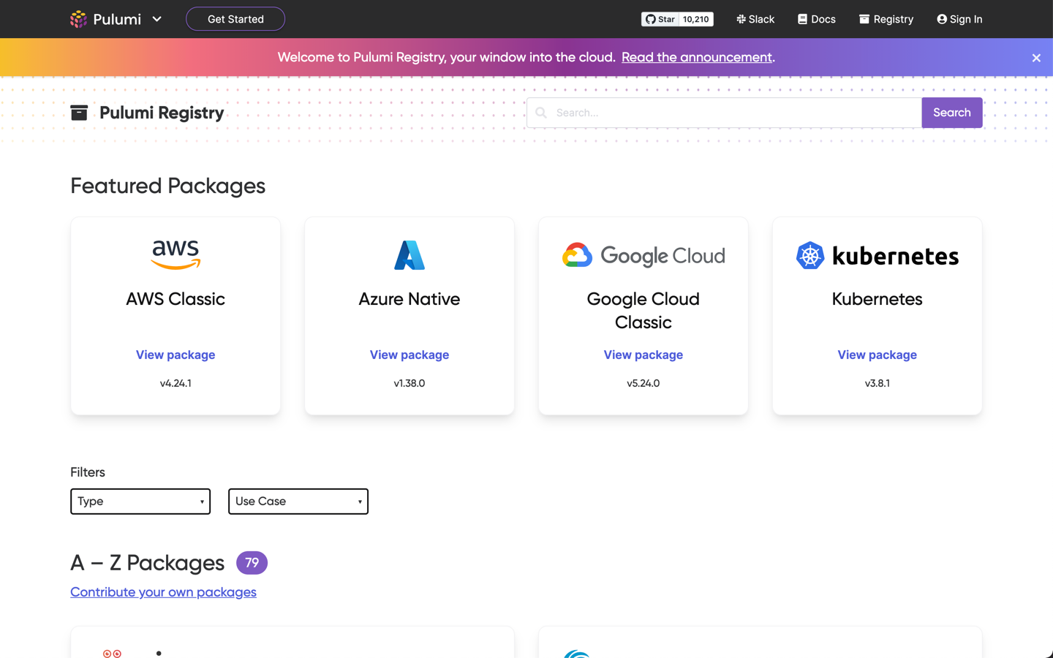Click the Featured Packages heading
Screen dimensions: 1053x658
click(x=167, y=186)
